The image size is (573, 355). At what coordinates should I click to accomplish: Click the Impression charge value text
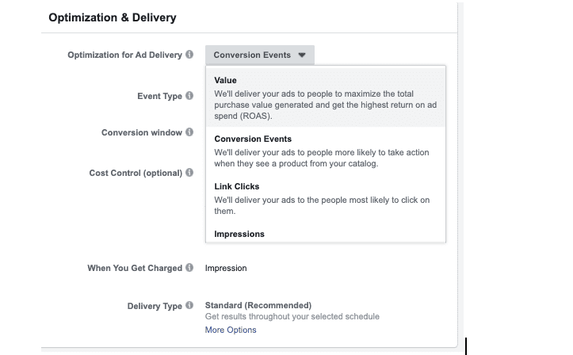coord(226,268)
